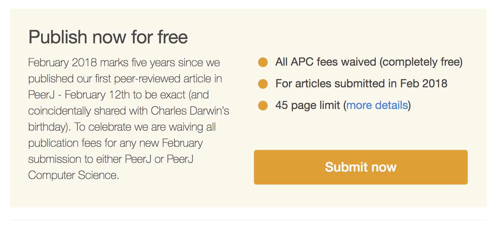Click the orange bullet beside 45 page limit
The width and height of the screenshot is (503, 226).
263,106
